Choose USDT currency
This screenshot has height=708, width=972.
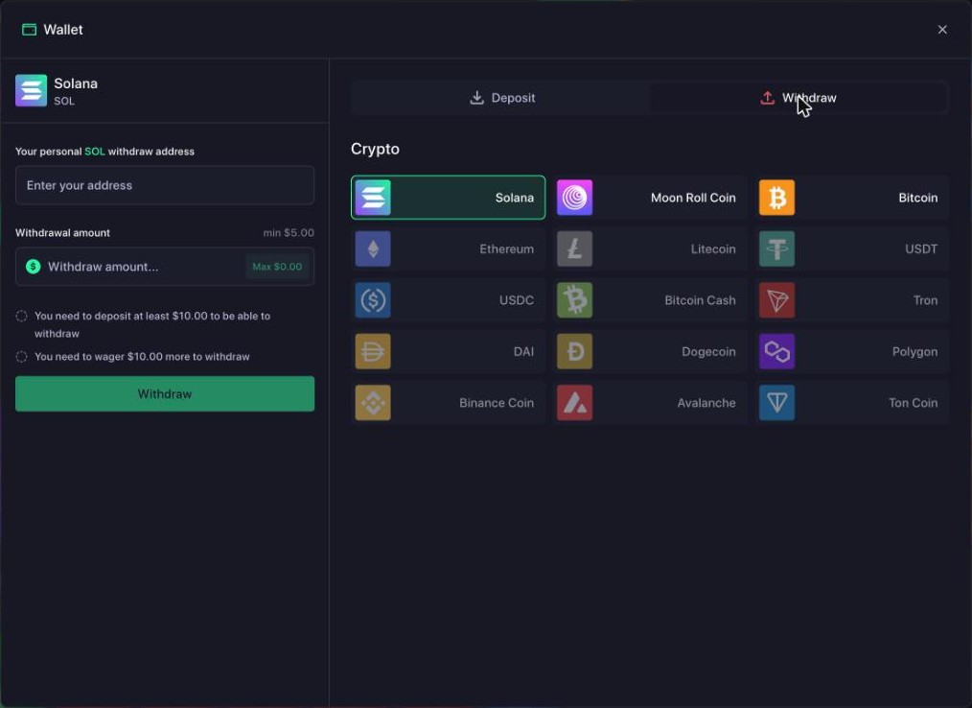pyautogui.click(x=852, y=248)
